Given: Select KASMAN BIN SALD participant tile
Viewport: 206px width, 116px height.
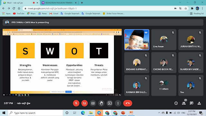Looking at the screenshot, I should pos(137,85).
